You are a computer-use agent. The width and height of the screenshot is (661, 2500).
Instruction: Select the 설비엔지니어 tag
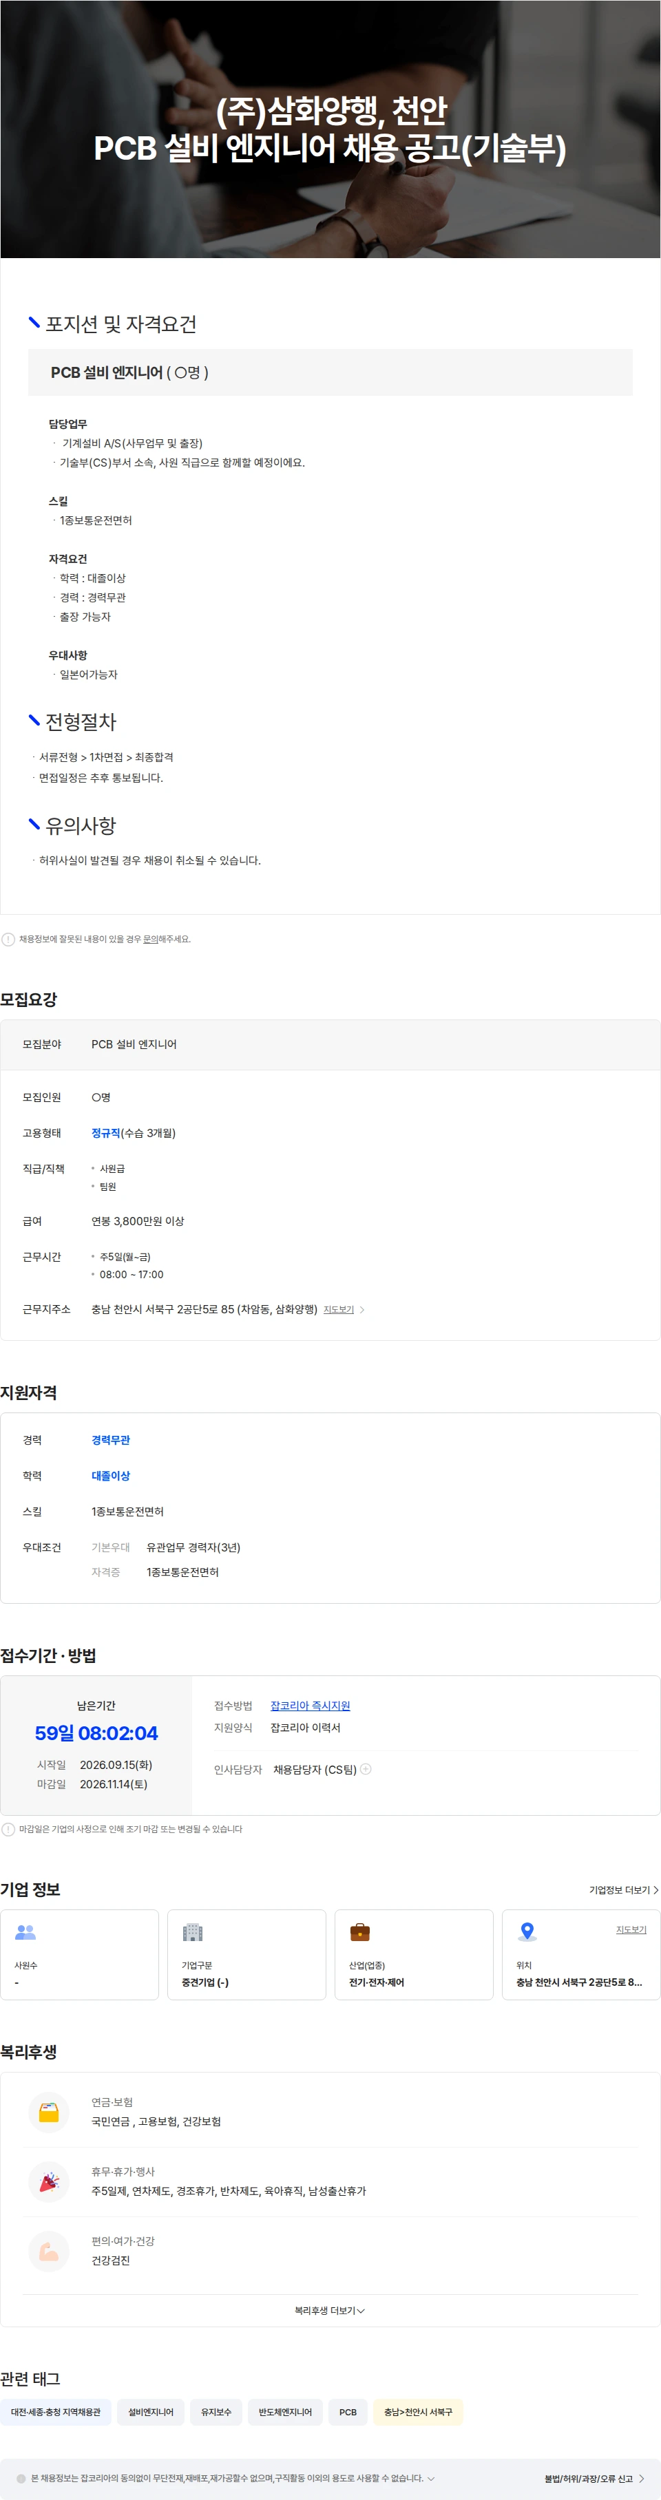[151, 2412]
